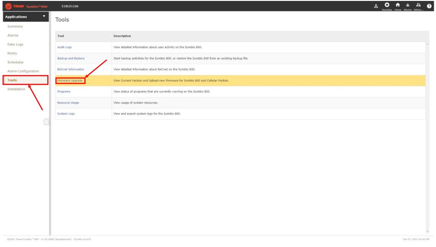Click the footer date and time
This screenshot has width=436, height=247.
pyautogui.click(x=416, y=239)
